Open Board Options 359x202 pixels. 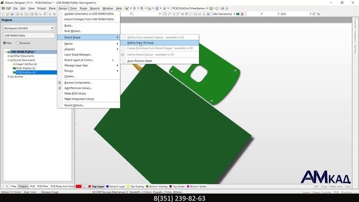coord(89,105)
